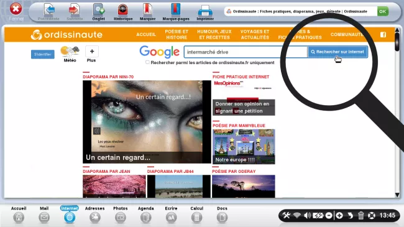Image resolution: width=404 pixels, height=227 pixels.
Task: Click the speaker volume icon
Action: click(x=308, y=215)
